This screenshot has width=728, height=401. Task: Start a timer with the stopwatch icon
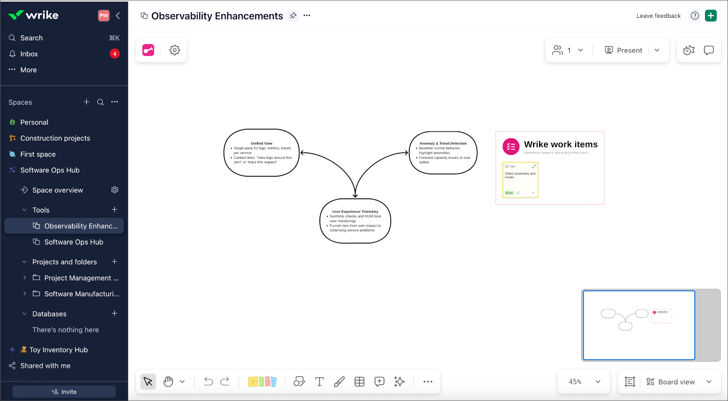coord(689,50)
